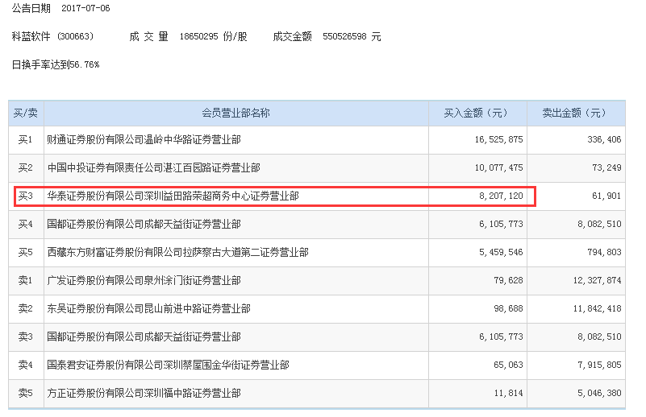Click sell amount 5,046,380

click(599, 393)
